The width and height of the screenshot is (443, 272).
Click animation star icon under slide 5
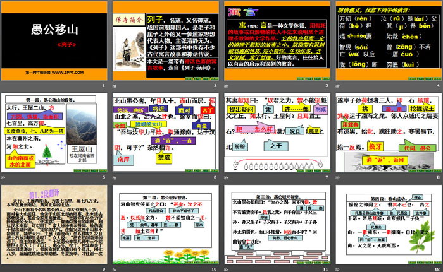pyautogui.click(x=3, y=177)
